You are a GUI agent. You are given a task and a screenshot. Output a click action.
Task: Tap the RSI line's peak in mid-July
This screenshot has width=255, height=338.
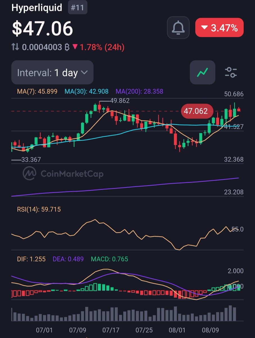coord(95,220)
